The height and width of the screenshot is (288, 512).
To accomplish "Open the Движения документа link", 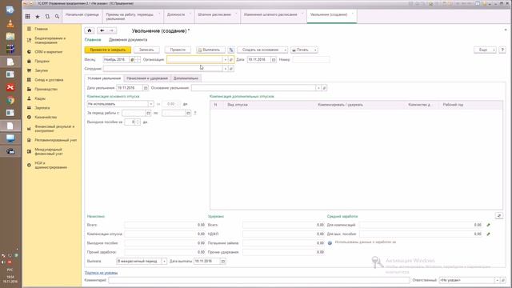I will click(128, 40).
